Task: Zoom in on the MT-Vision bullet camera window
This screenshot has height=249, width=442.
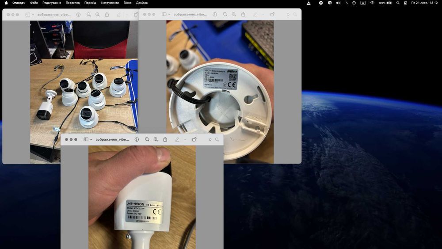Action: click(156, 139)
